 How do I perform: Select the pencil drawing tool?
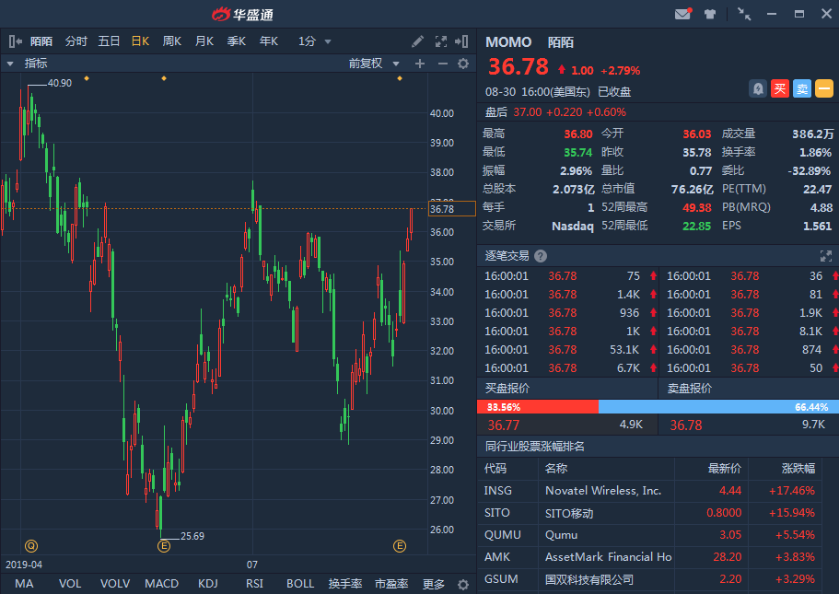(417, 41)
